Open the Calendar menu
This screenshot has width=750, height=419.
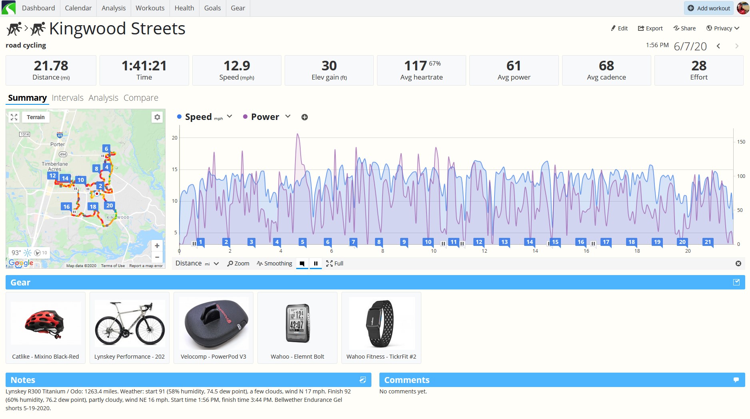click(x=78, y=8)
